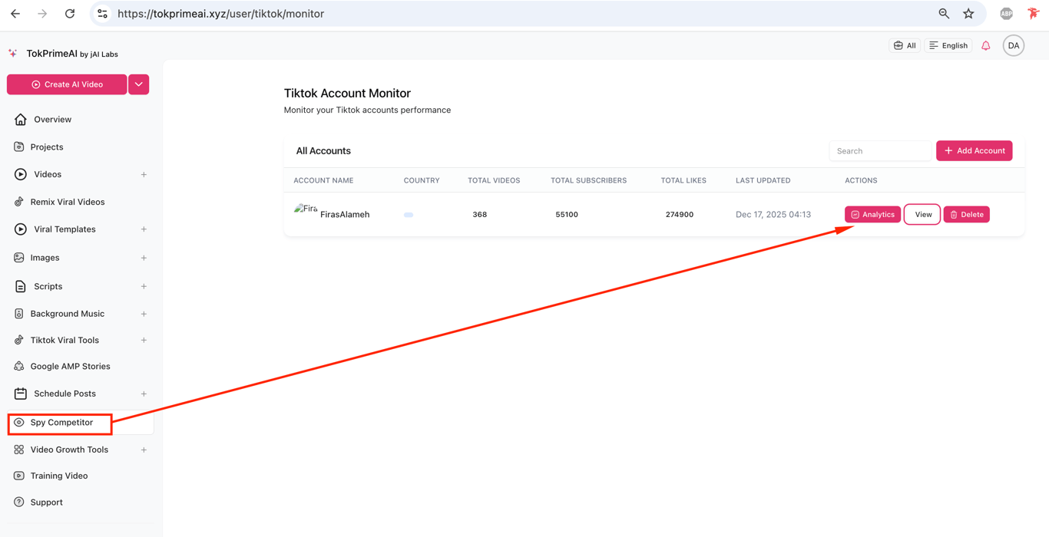Click the date Dec 17, 2025 04:13
This screenshot has height=537, width=1049.
pyautogui.click(x=773, y=215)
